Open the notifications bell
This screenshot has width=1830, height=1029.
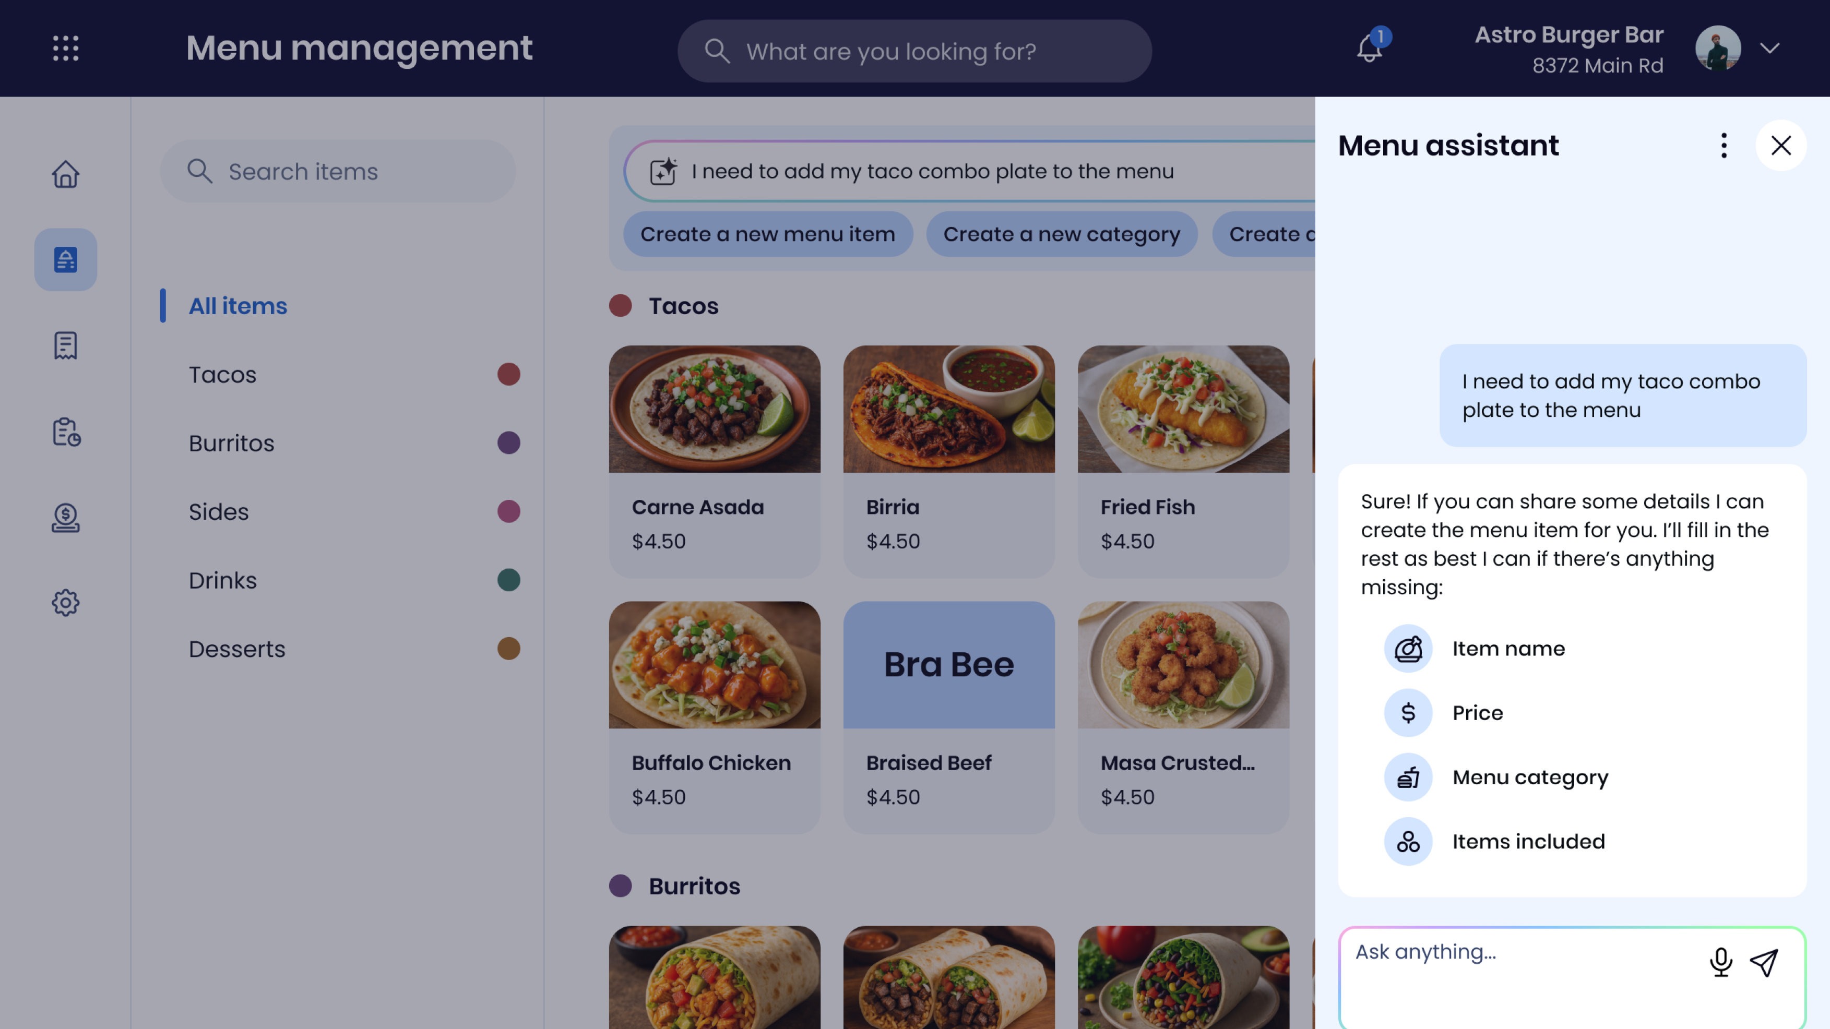pyautogui.click(x=1369, y=49)
